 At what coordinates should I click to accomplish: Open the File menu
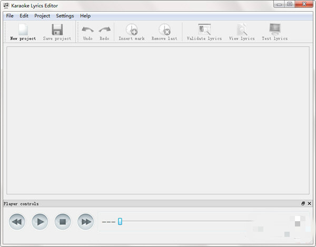click(x=9, y=16)
